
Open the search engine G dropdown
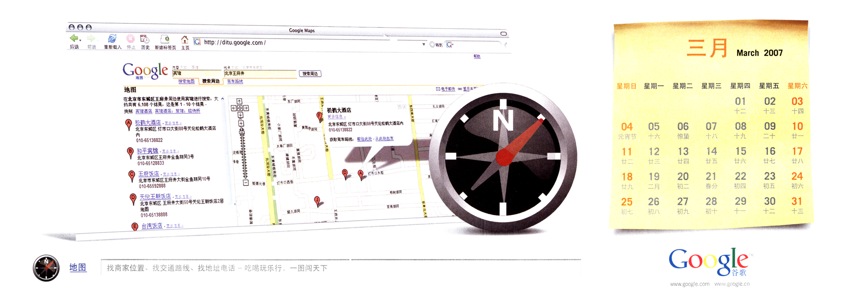click(x=453, y=44)
